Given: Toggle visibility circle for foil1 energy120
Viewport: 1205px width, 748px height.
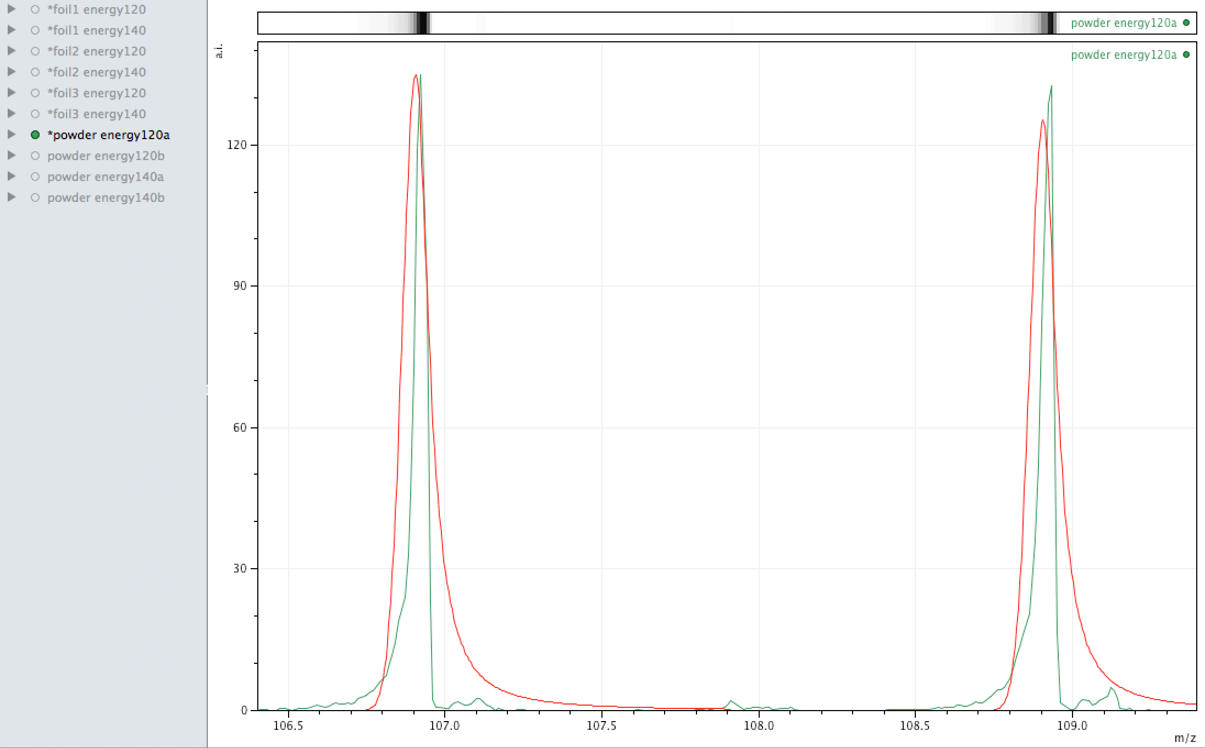Looking at the screenshot, I should pos(35,9).
